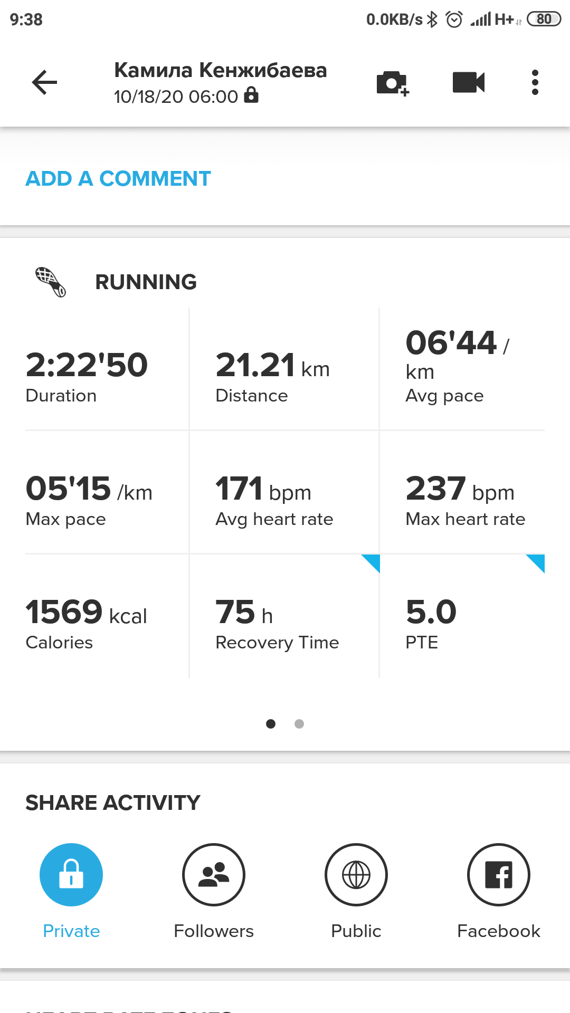Tap the lock icon beside the date

251,95
